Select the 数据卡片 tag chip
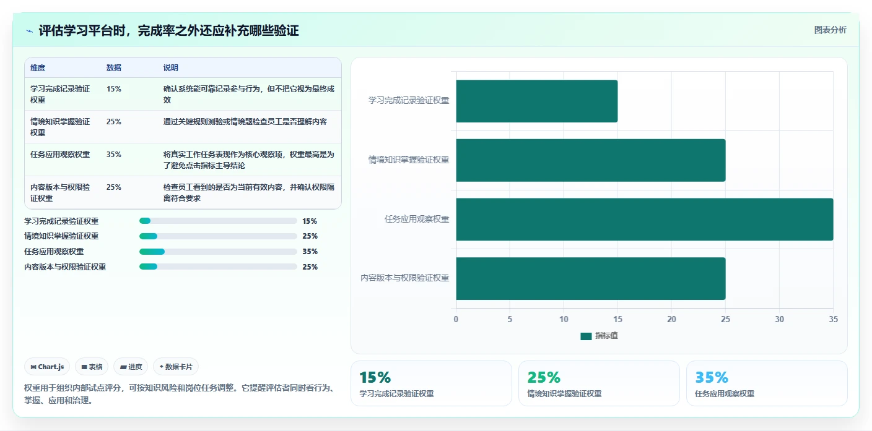872x431 pixels. click(176, 367)
